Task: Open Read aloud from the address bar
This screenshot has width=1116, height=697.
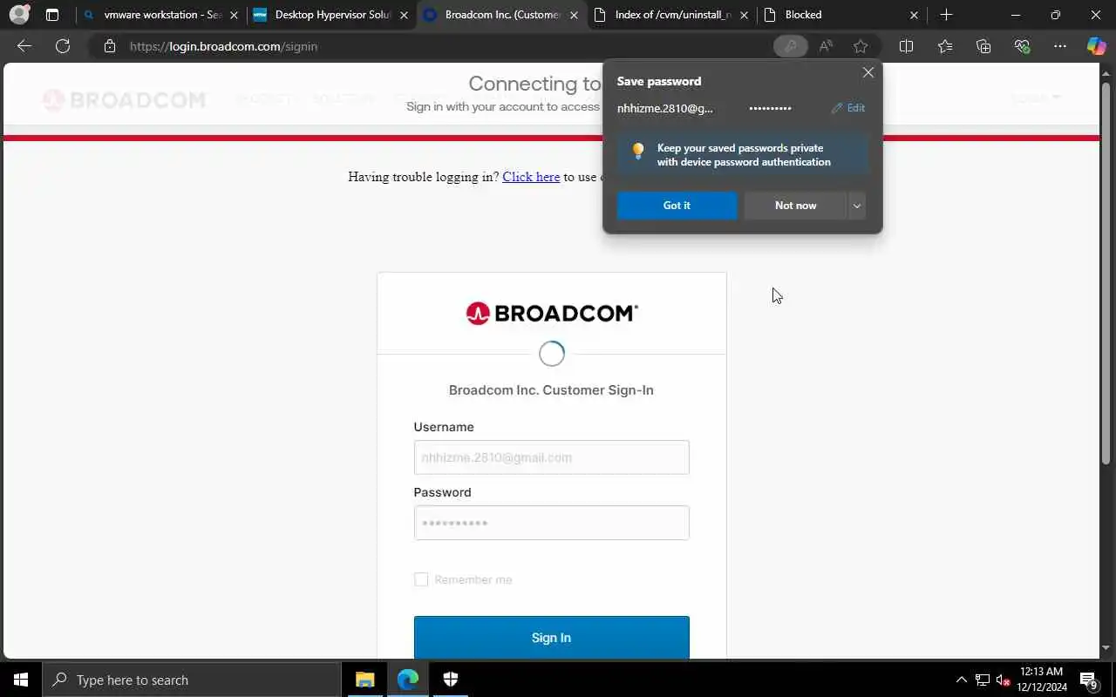Action: (x=826, y=46)
